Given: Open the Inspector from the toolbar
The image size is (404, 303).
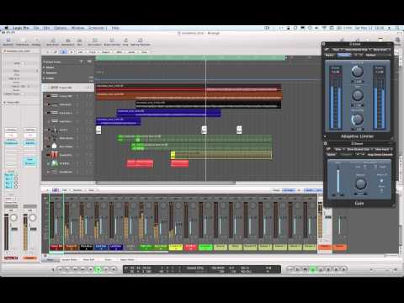Looking at the screenshot, I should (x=8, y=41).
